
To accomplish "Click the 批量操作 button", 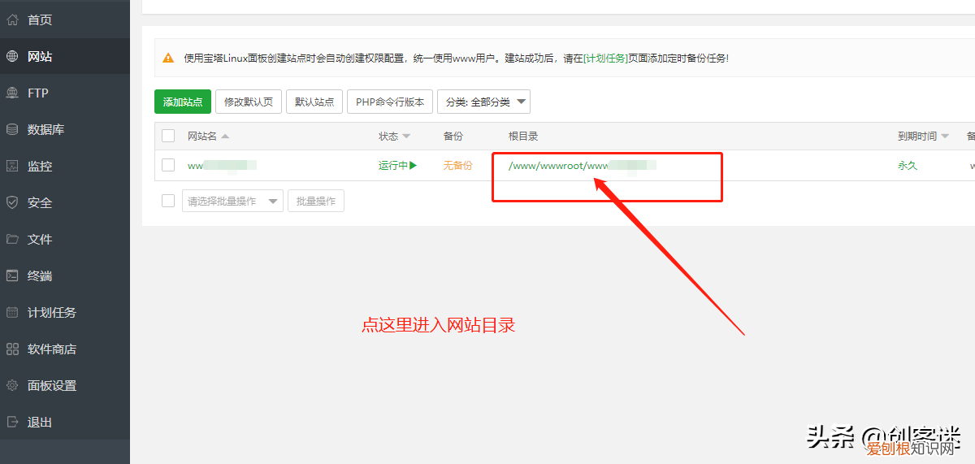I will [x=316, y=201].
